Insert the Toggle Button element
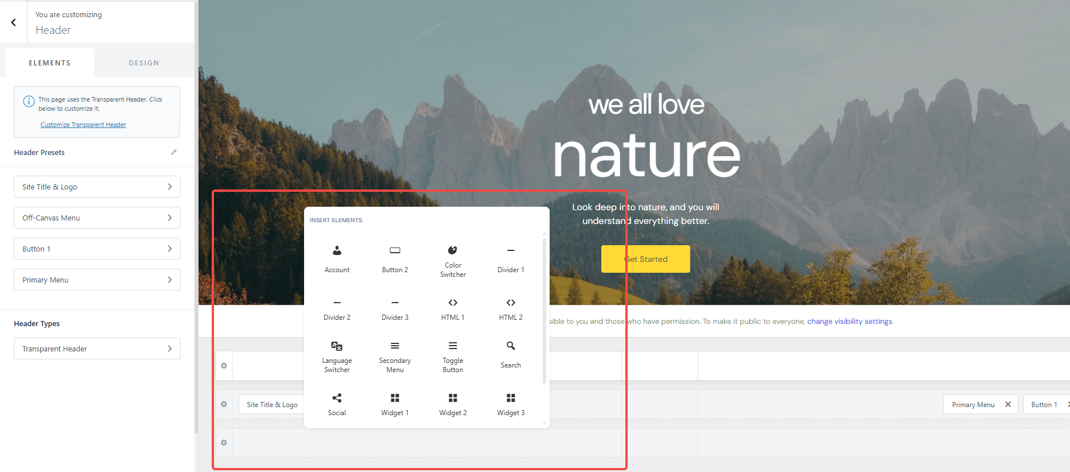 tap(453, 356)
